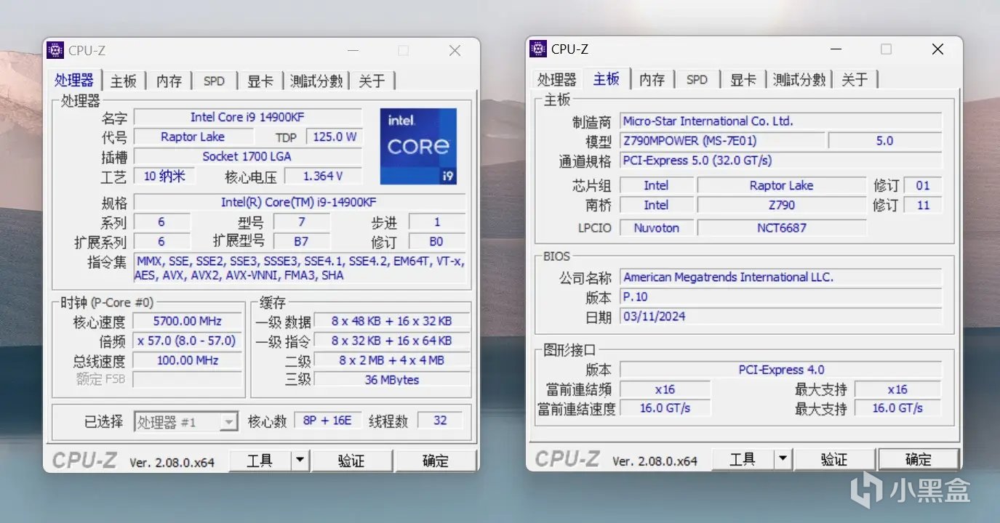This screenshot has height=523, width=1000.
Task: Select the active 处理器 tab in the processor window
Action: tap(74, 79)
